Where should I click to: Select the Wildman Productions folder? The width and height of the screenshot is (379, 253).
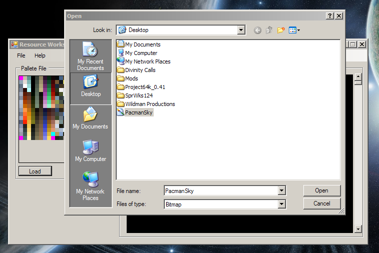point(150,104)
